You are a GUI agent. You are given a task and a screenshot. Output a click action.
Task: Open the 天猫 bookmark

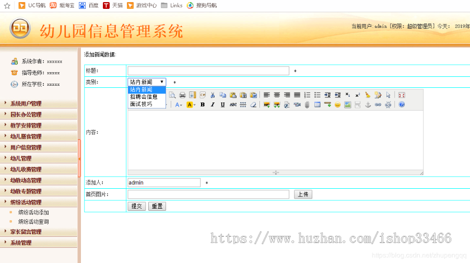113,5
